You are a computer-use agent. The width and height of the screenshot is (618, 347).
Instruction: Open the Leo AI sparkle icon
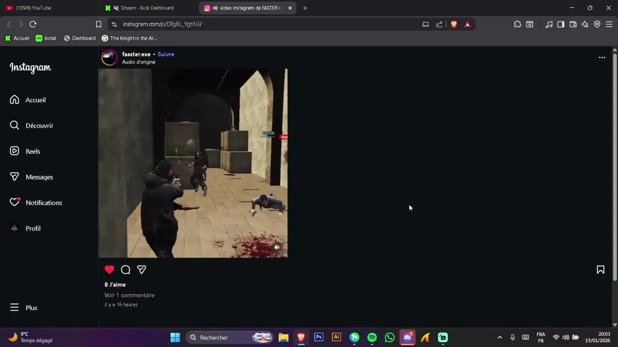(x=585, y=24)
